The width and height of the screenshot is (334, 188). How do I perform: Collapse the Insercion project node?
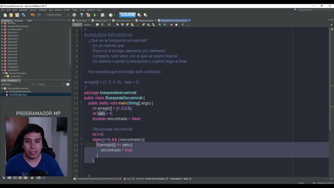click(x=2, y=70)
